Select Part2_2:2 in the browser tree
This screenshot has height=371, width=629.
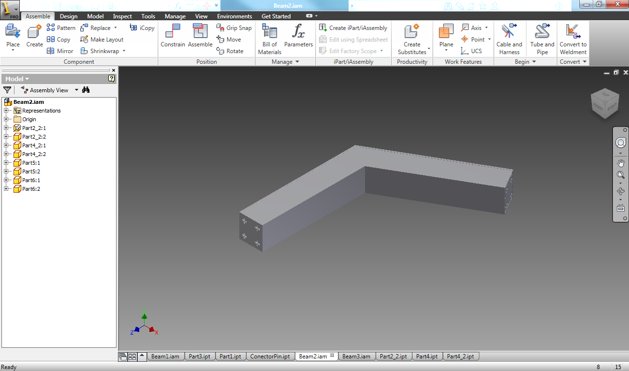(x=34, y=137)
